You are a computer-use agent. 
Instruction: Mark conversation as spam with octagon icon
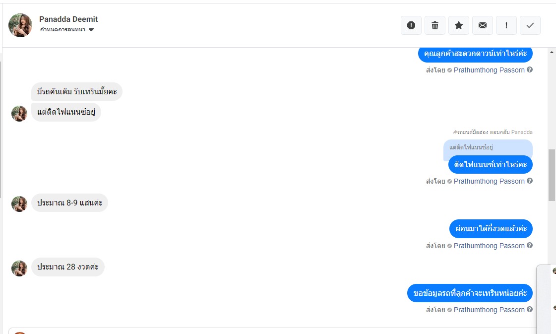(x=411, y=25)
